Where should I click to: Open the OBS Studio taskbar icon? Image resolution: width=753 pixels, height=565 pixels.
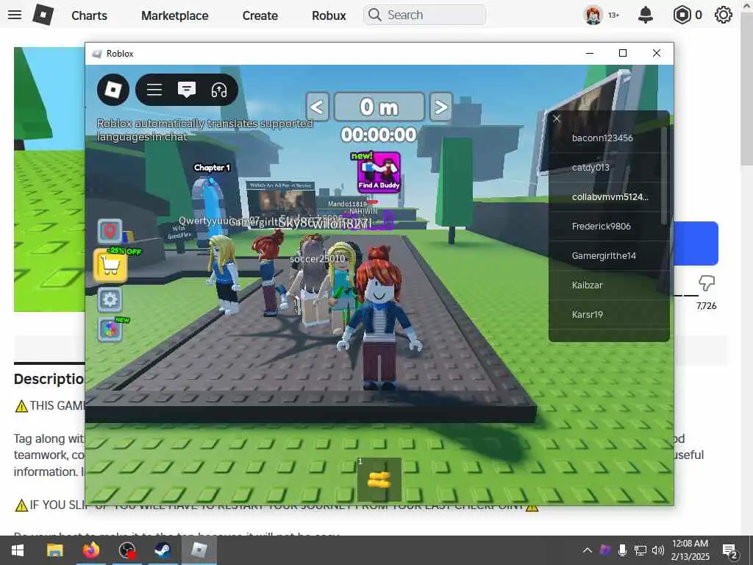point(126,550)
